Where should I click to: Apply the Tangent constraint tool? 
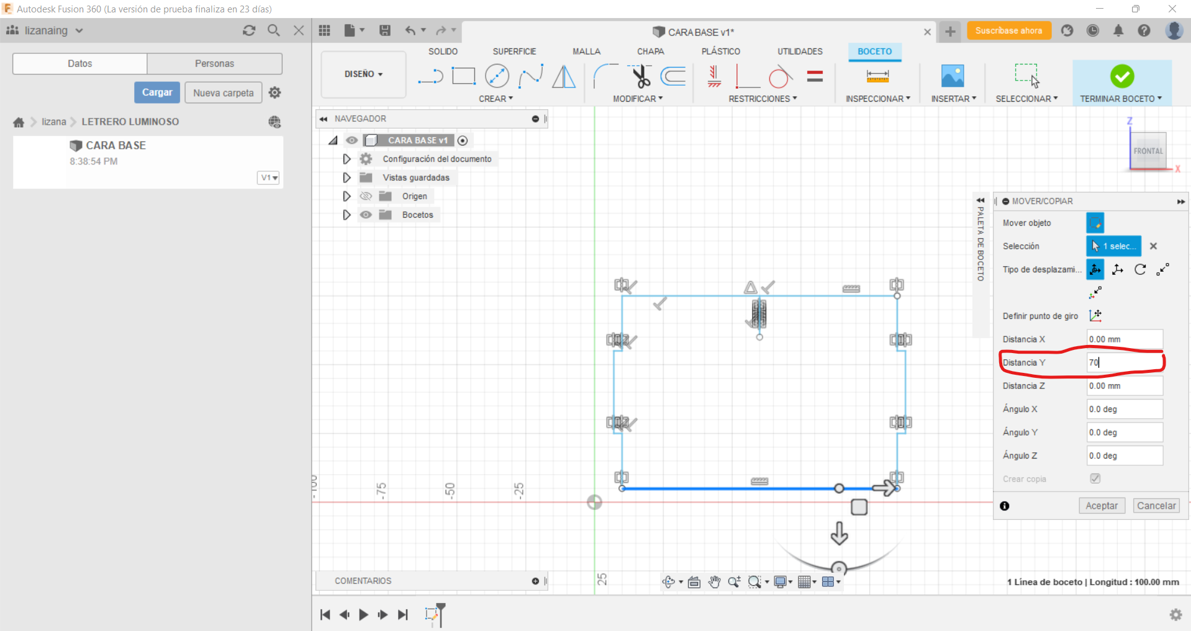click(x=781, y=76)
